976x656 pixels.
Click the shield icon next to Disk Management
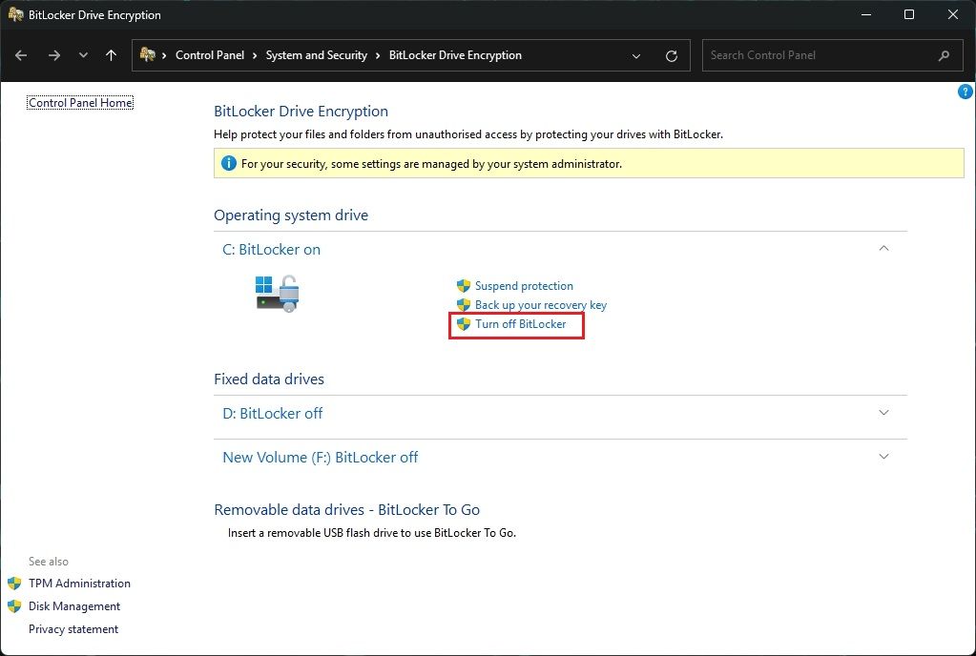[14, 605]
